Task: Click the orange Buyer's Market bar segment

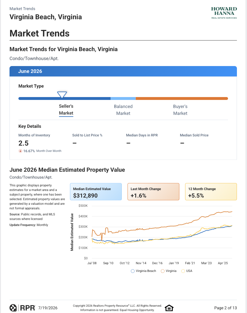Action: (182, 98)
